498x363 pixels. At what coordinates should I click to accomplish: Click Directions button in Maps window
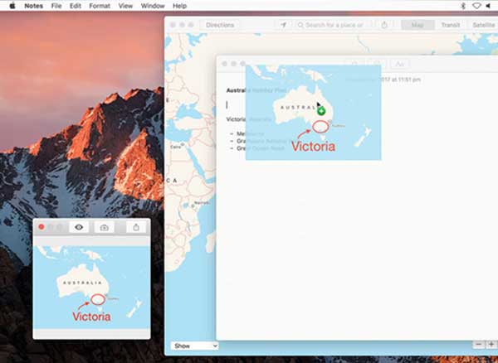(x=220, y=25)
